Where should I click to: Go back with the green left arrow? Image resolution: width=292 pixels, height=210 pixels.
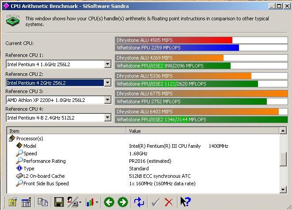109,202
